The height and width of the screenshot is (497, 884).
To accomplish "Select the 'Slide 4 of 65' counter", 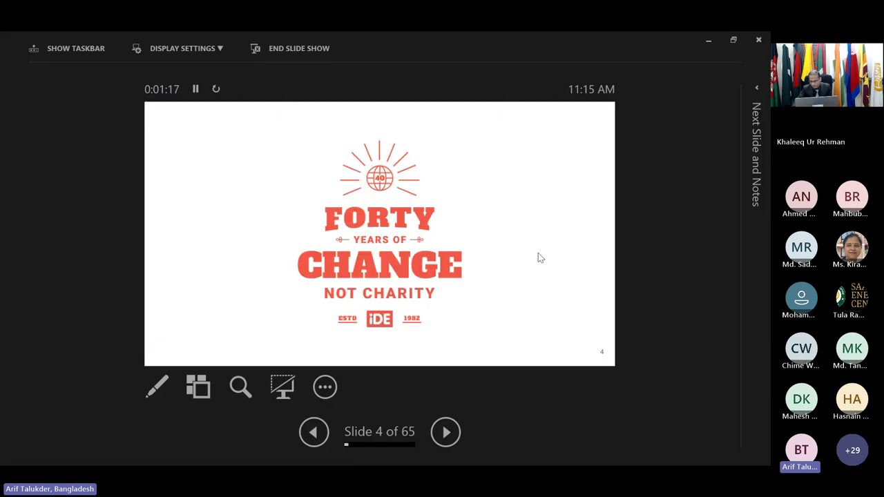I will pyautogui.click(x=380, y=431).
